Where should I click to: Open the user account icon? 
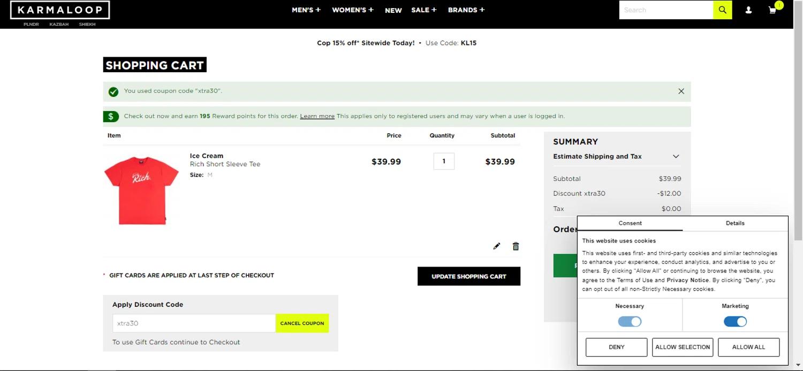(748, 10)
